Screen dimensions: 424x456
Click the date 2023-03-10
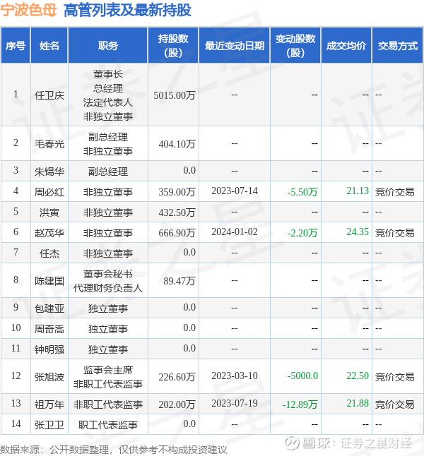click(x=235, y=376)
